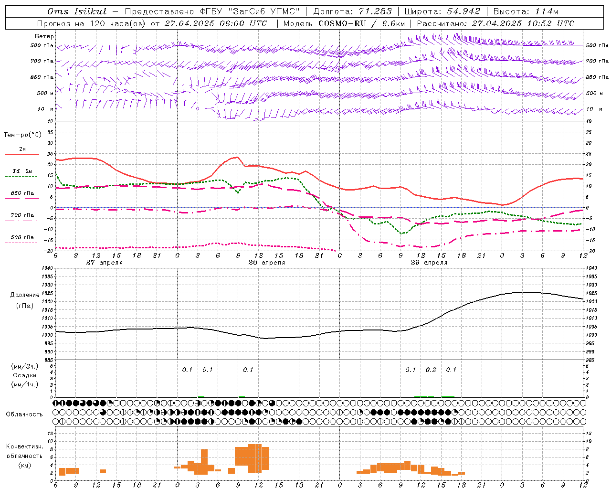The width and height of the screenshot is (611, 489).
Task: Click the Td 2м dew point legend label
Action: tap(22, 171)
